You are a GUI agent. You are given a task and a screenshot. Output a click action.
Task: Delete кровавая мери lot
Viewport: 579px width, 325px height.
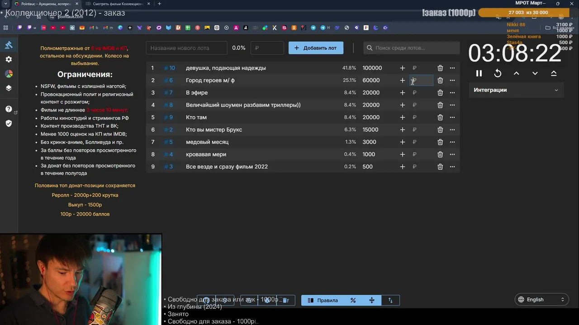440,154
